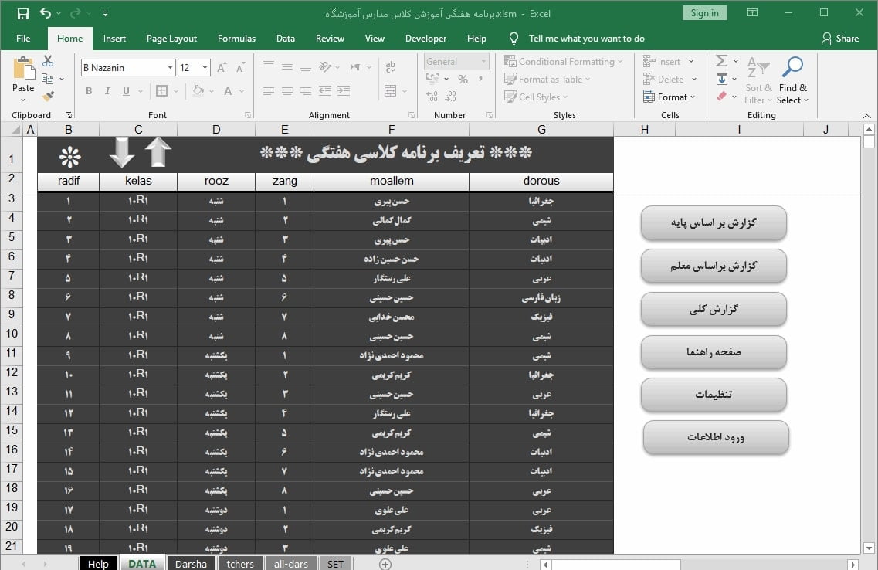Toggle Underline formatting

tap(126, 90)
